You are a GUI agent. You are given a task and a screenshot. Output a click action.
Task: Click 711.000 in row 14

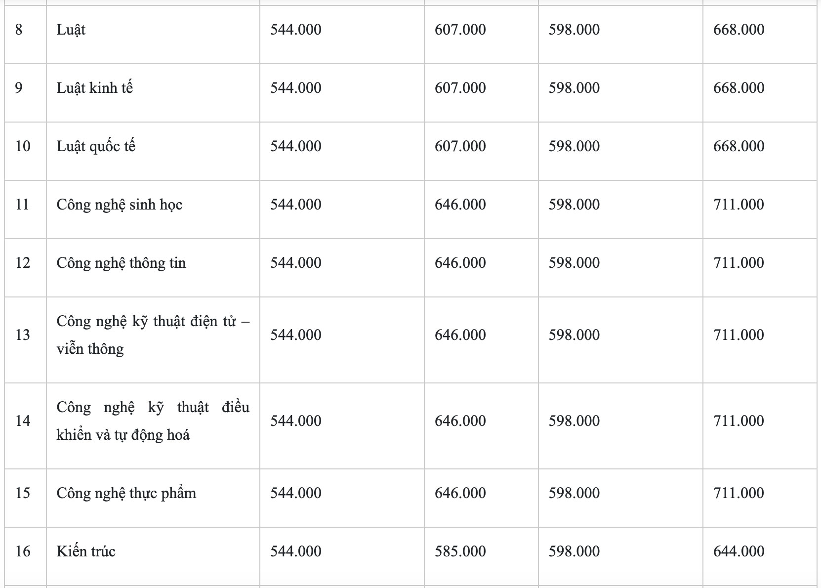[x=739, y=421]
